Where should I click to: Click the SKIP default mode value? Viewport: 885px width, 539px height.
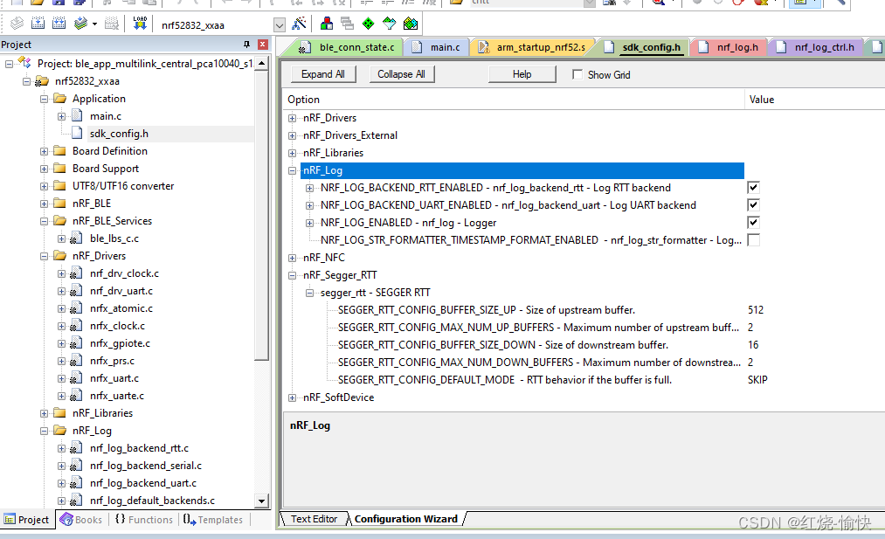[757, 380]
